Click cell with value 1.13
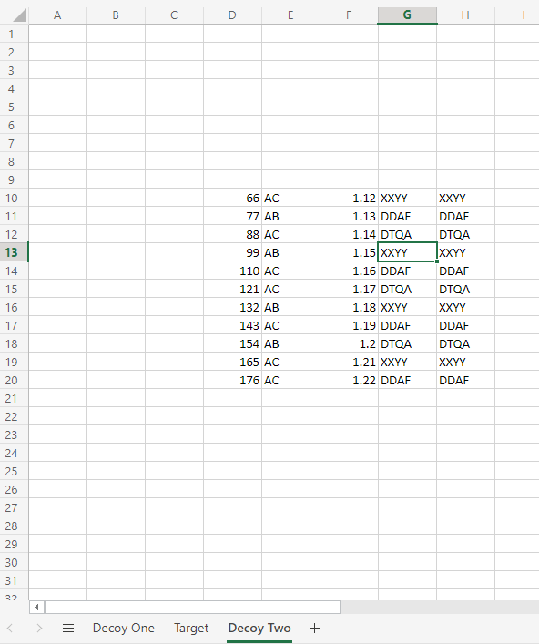This screenshot has width=539, height=644. 350,216
